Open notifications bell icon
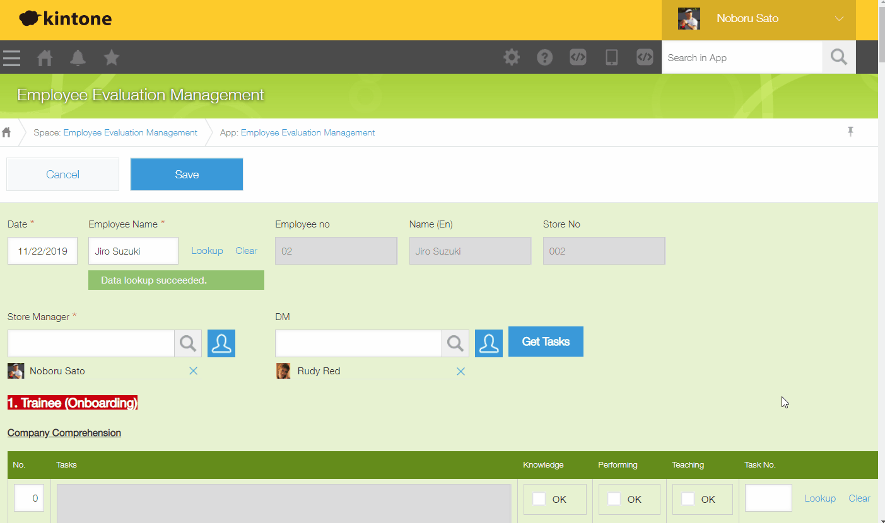This screenshot has width=885, height=523. (x=78, y=58)
